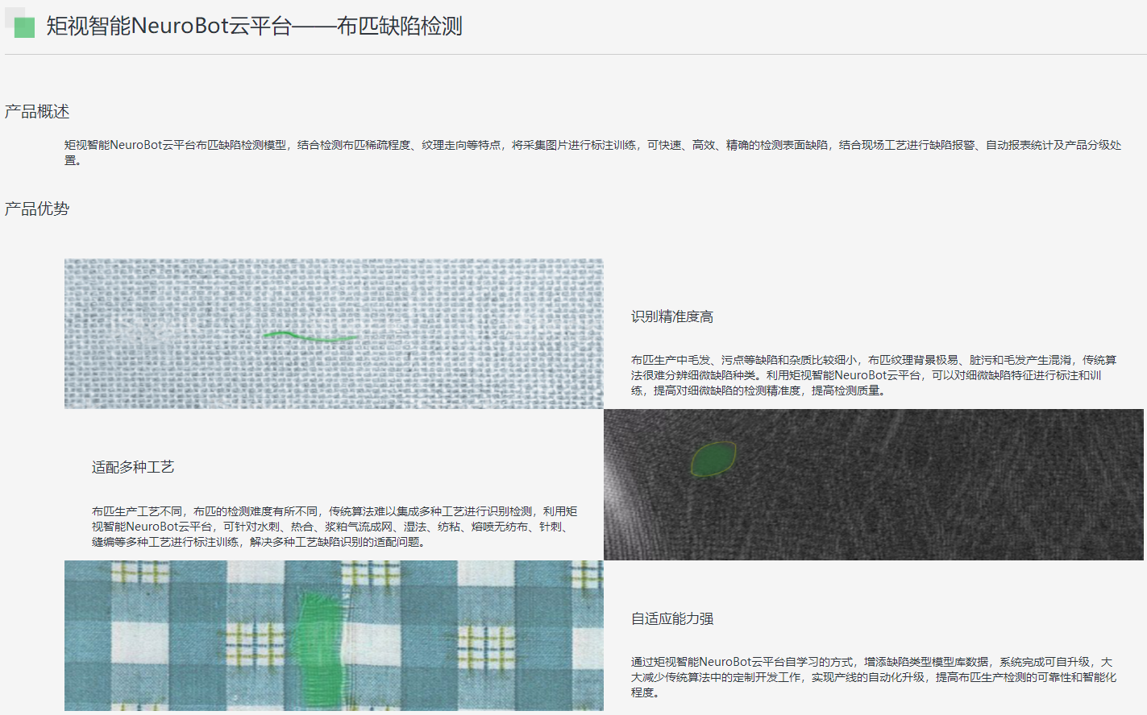Click the paragraph starting 通过矩视智能NeuroBot云平台自学习
1147x715 pixels.
(x=874, y=677)
